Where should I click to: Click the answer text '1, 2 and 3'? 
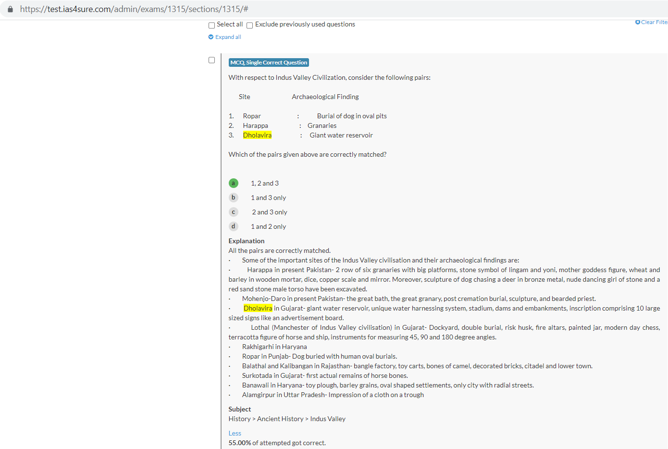[265, 183]
